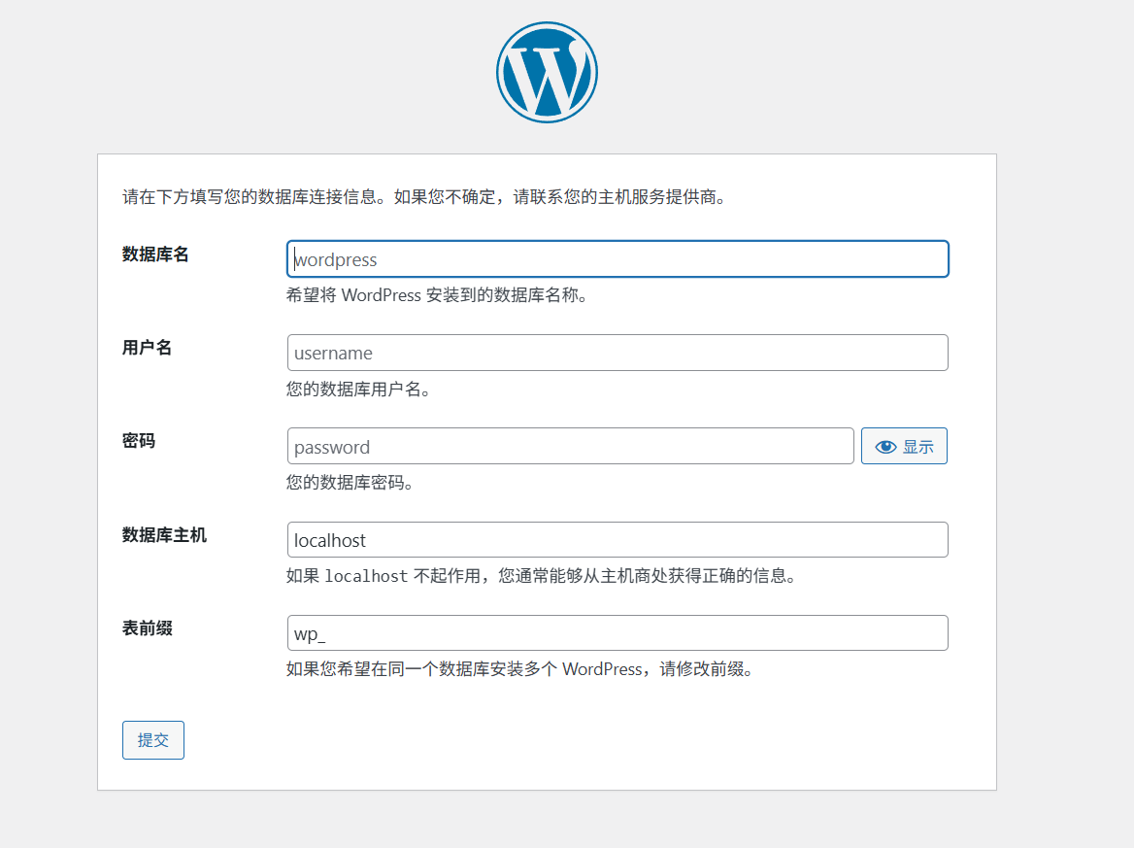Click the 用户名 field label
The image size is (1134, 848).
[148, 348]
